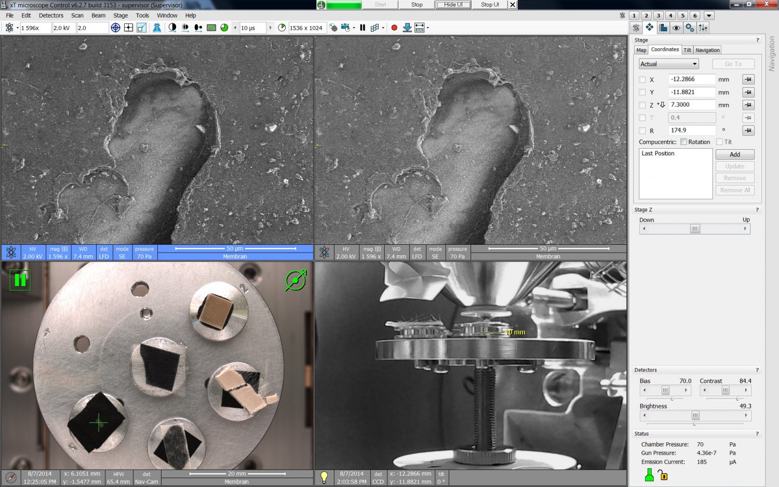The height and width of the screenshot is (487, 779).
Task: Open the navigation four-diamond page tab
Action: point(650,28)
